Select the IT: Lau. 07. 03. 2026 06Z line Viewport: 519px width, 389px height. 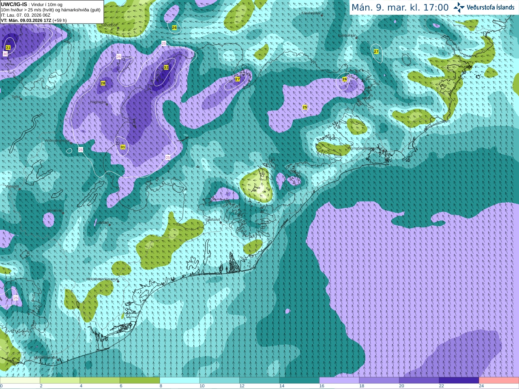tap(26, 15)
